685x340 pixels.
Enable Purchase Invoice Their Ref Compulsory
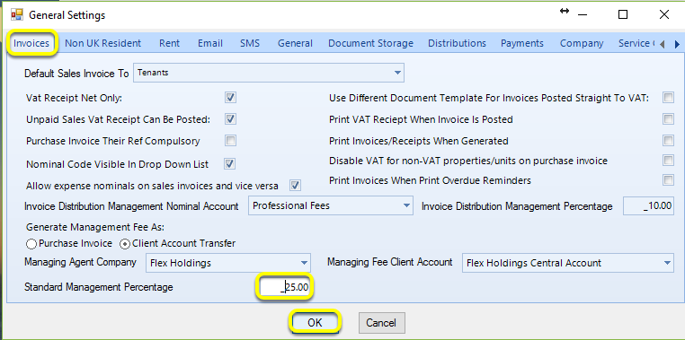[231, 140]
